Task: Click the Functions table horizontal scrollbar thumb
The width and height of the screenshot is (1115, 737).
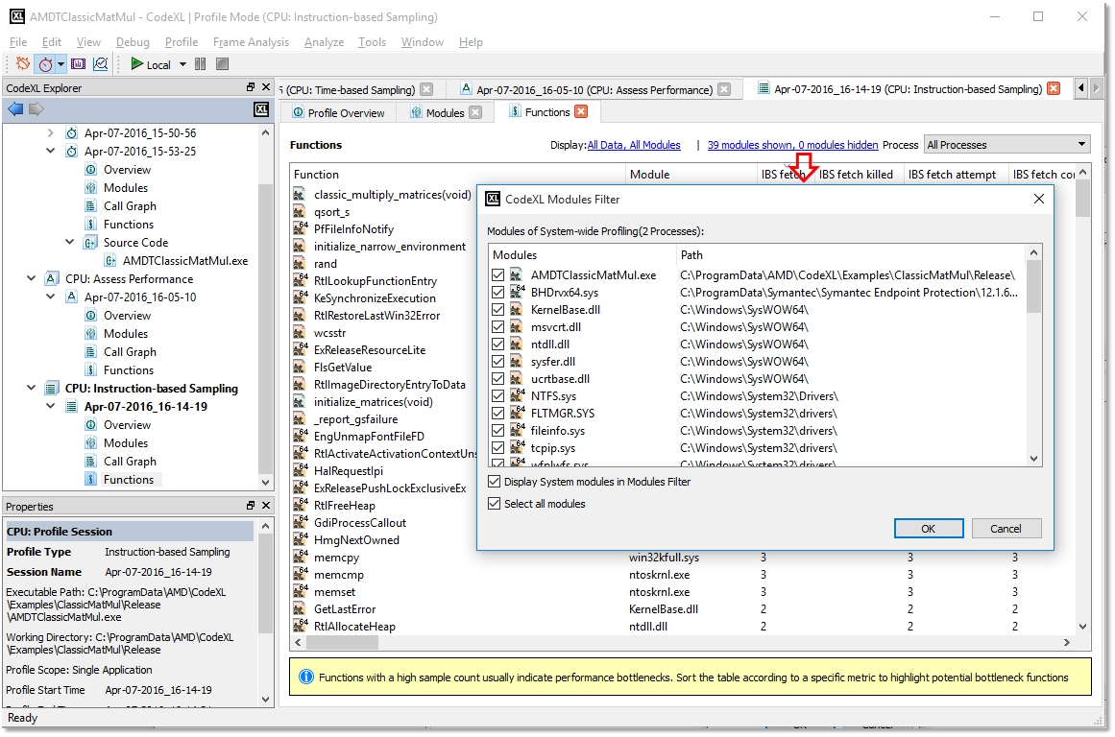Action: [x=342, y=643]
